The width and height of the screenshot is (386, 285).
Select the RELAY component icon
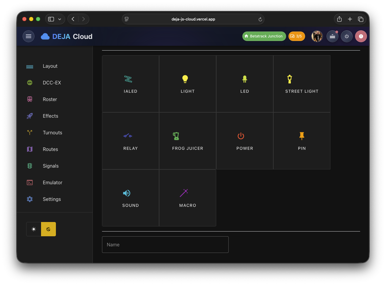[128, 136]
